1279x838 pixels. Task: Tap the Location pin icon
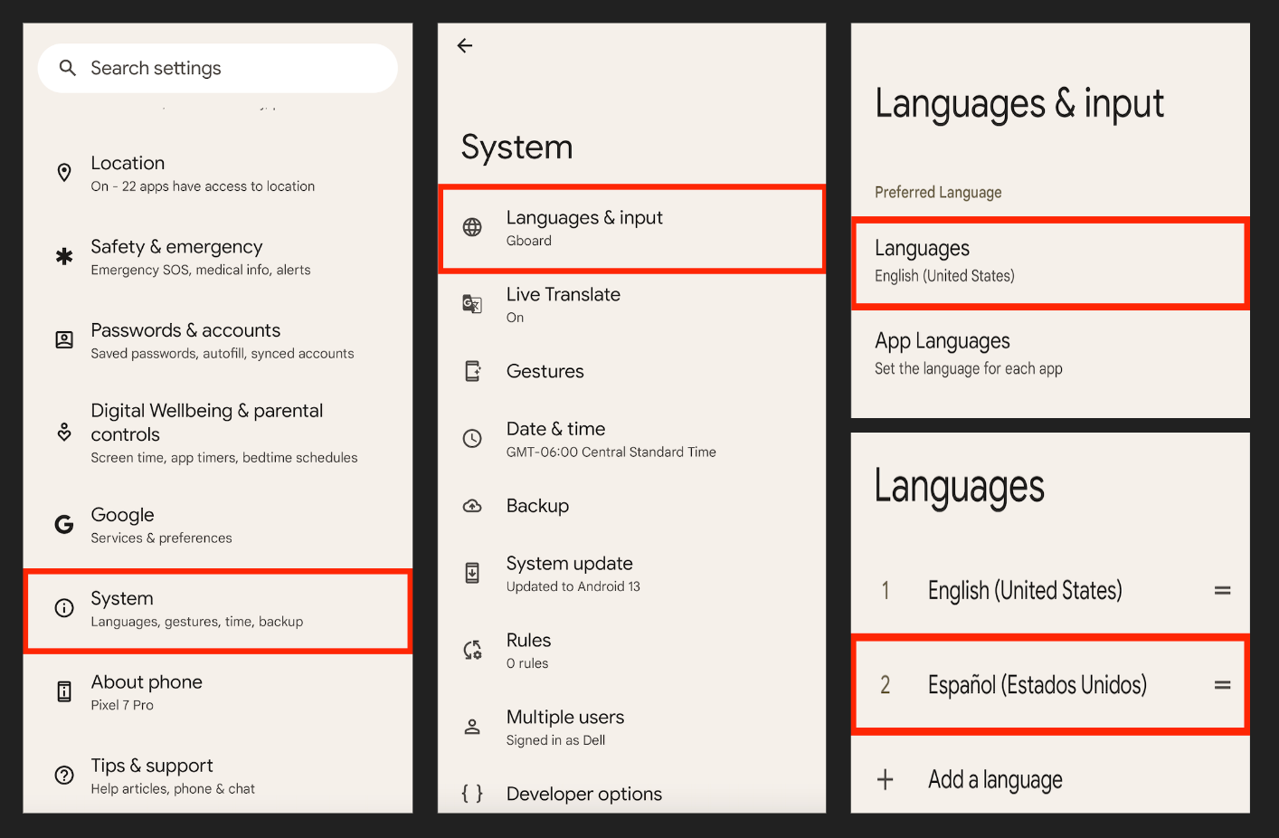click(63, 172)
